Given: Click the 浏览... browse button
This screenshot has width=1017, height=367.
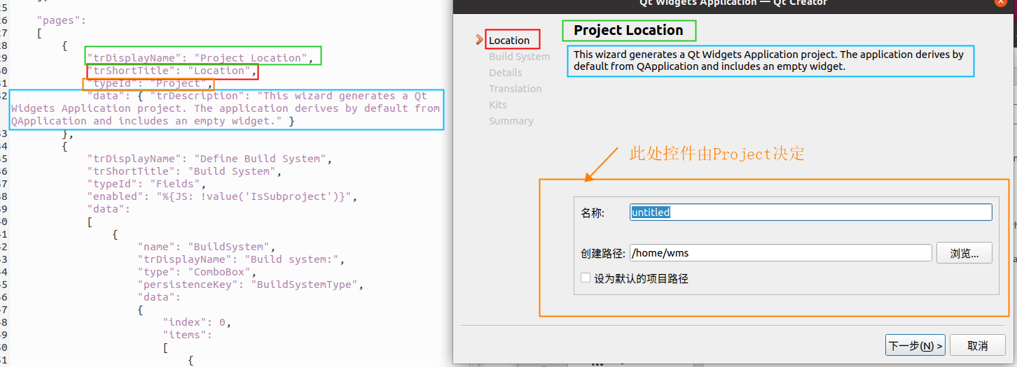Looking at the screenshot, I should (x=964, y=253).
